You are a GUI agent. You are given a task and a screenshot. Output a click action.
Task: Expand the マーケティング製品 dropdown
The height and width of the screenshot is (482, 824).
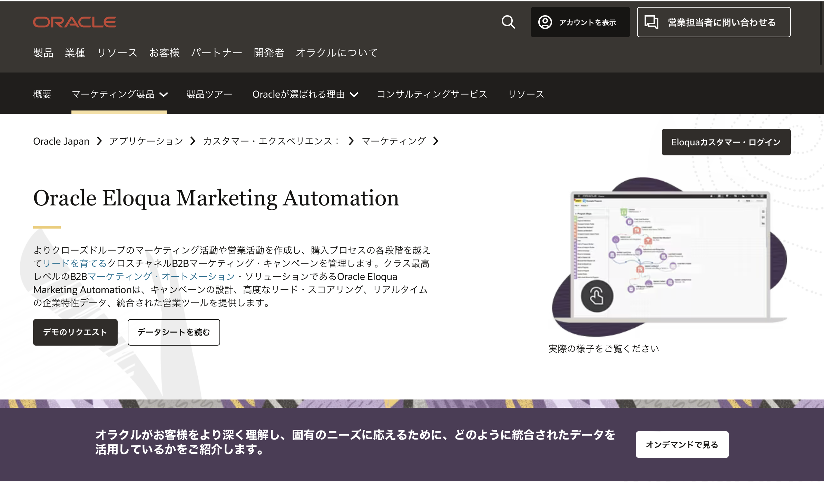[x=119, y=94]
